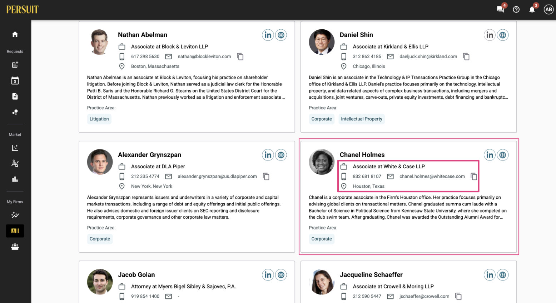Open market analytics chart icon in sidebar
Viewport: 556px width, 303px height.
click(x=15, y=148)
